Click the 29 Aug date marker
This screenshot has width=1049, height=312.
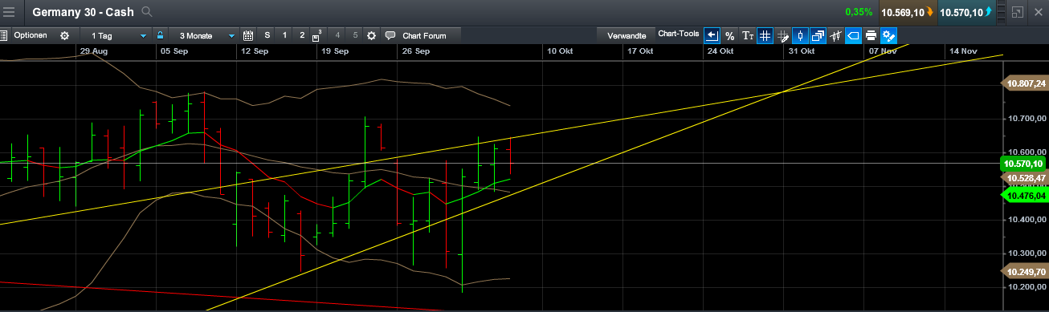pos(94,51)
